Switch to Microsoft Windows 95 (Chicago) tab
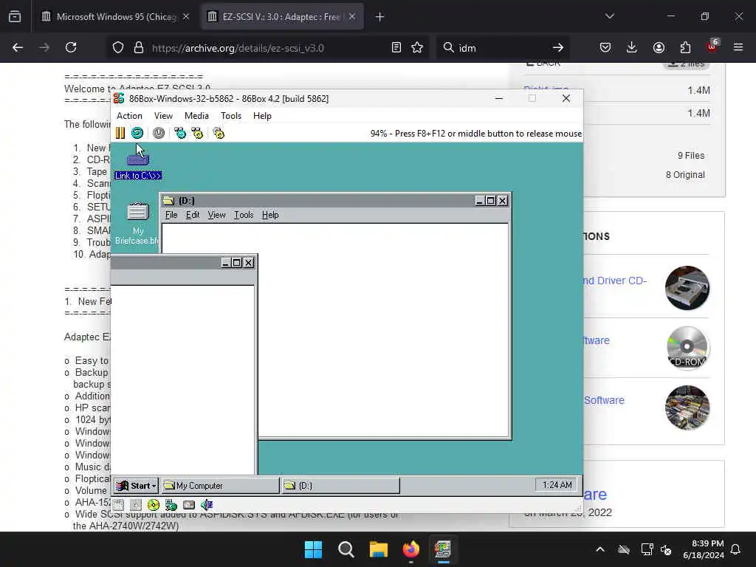This screenshot has width=756, height=567. click(x=114, y=17)
